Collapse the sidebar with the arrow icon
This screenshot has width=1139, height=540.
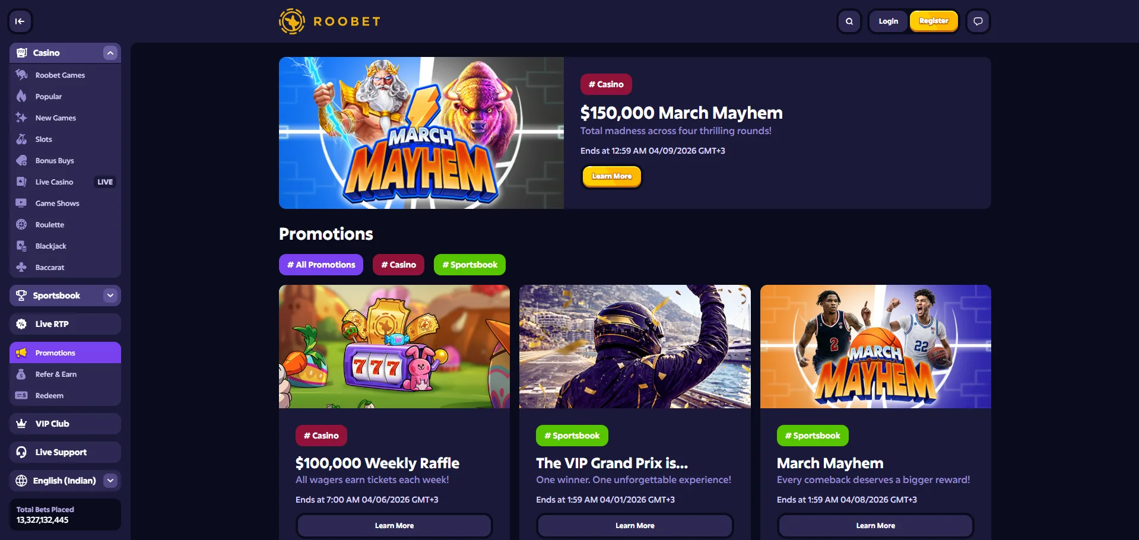coord(20,21)
